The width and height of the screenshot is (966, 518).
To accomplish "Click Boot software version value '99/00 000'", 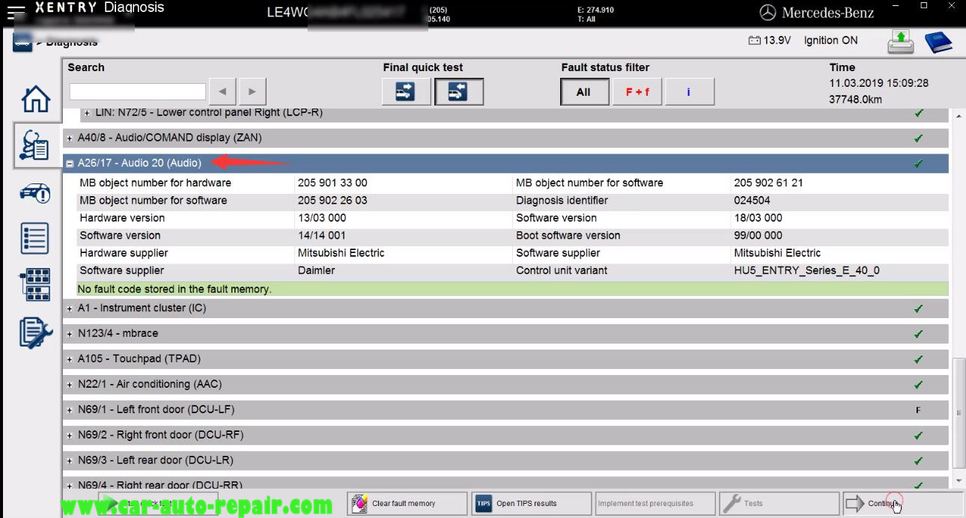I will click(x=759, y=235).
